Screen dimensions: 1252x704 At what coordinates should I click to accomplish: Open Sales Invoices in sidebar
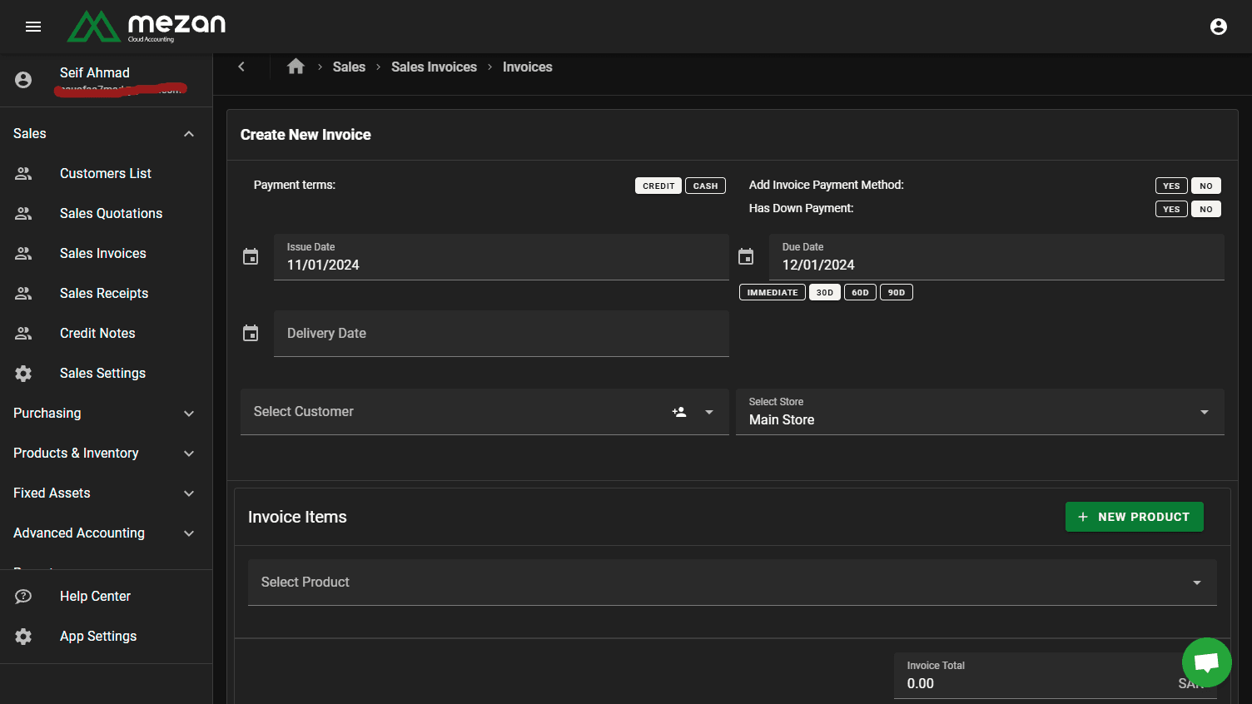tap(103, 253)
